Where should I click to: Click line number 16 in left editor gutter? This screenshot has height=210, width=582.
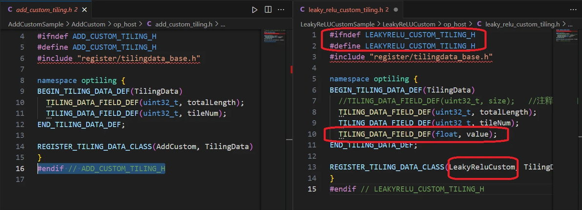point(20,168)
